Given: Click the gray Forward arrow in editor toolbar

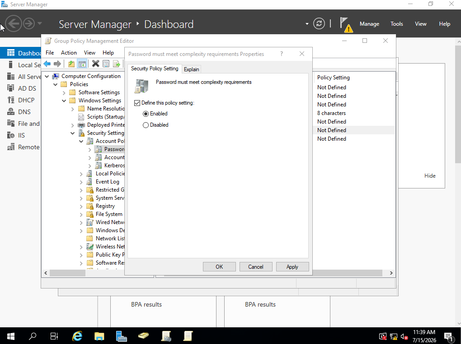Looking at the screenshot, I should click(57, 64).
